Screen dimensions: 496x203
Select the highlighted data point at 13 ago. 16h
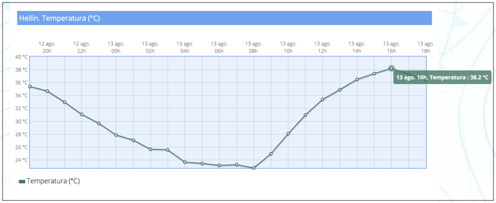pyautogui.click(x=391, y=69)
